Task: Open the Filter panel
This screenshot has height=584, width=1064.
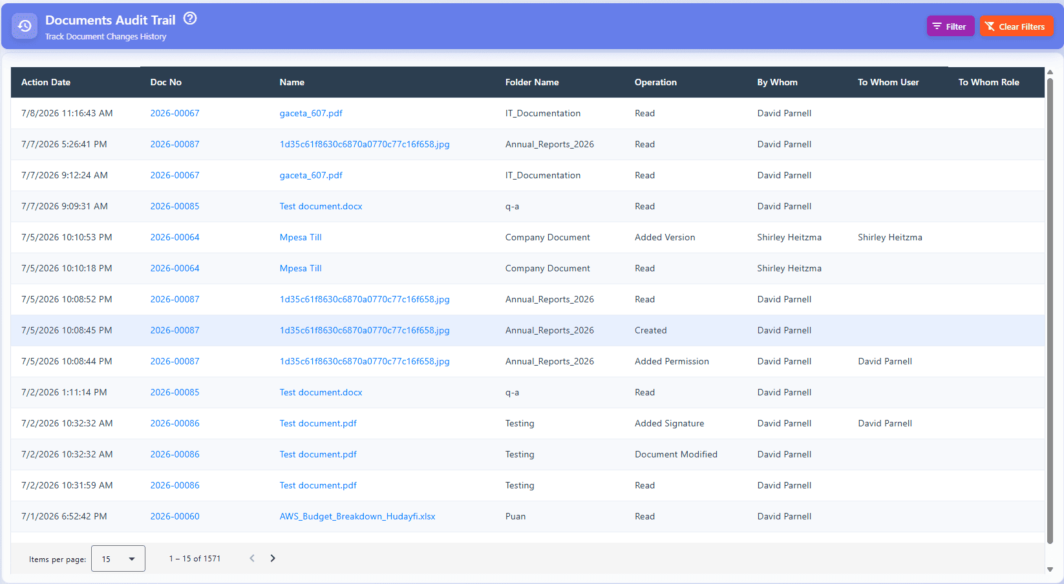Action: click(950, 26)
